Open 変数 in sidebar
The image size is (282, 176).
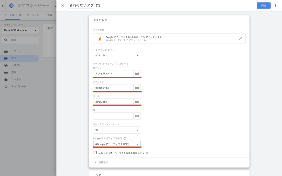point(20,73)
